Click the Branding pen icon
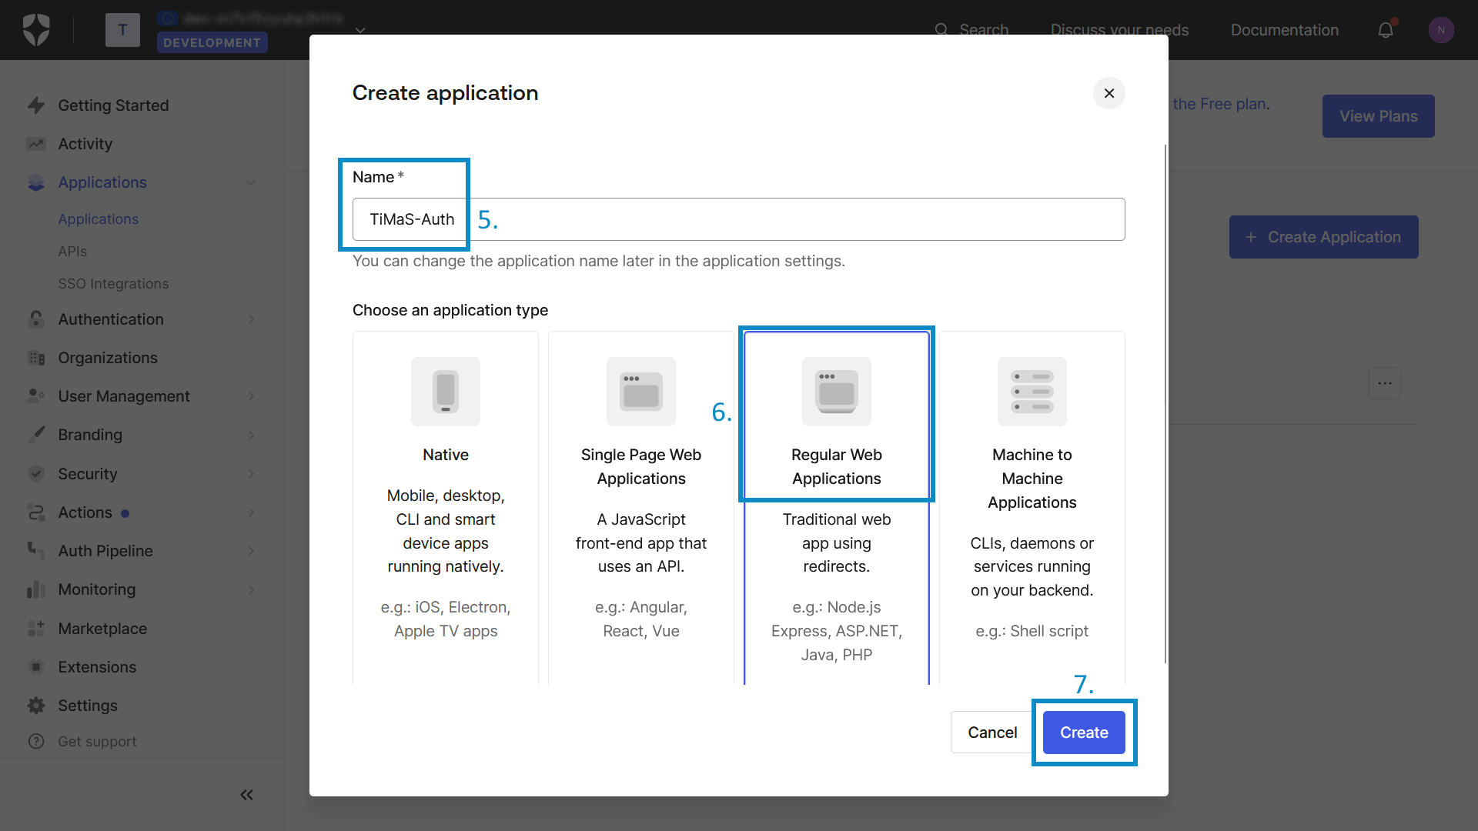Viewport: 1478px width, 831px height. [x=35, y=435]
